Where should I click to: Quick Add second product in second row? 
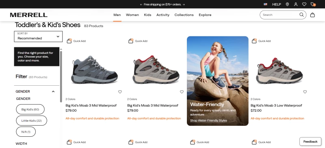138,142
